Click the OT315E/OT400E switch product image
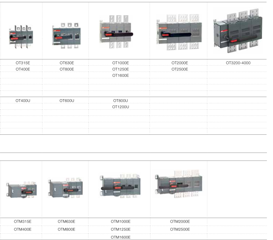273x240 pixels. pos(21,36)
